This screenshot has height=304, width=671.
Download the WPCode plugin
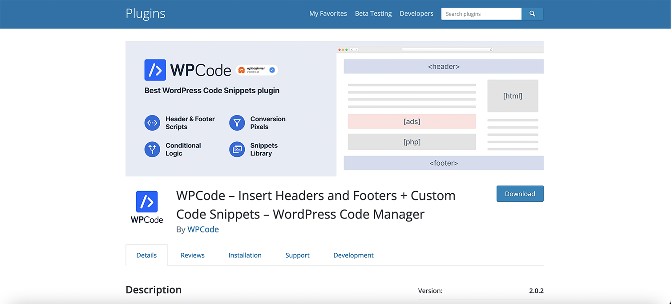click(520, 194)
